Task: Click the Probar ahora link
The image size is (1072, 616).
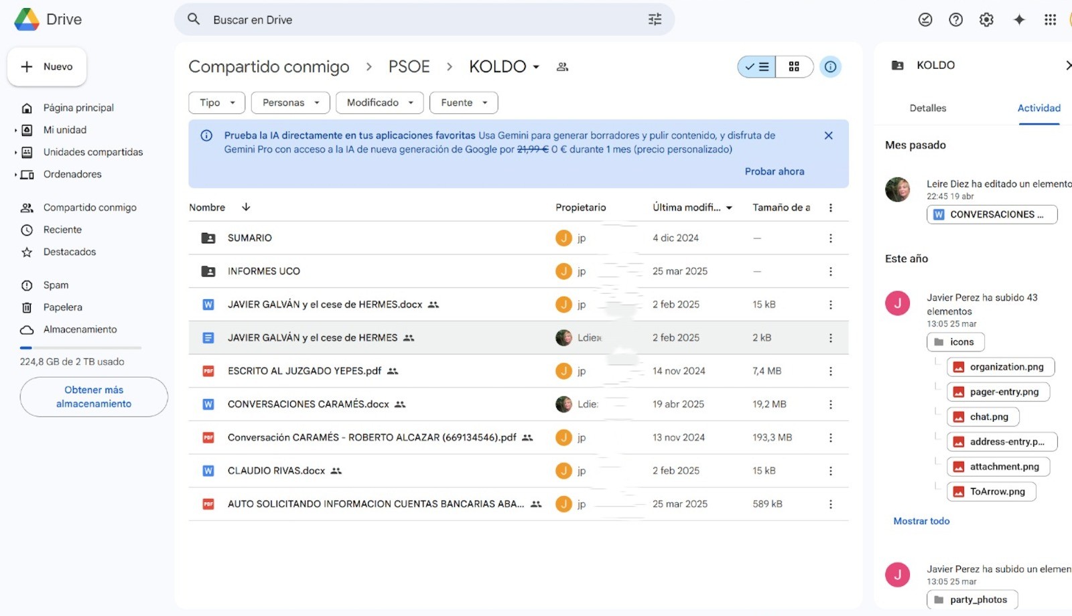Action: pyautogui.click(x=774, y=171)
